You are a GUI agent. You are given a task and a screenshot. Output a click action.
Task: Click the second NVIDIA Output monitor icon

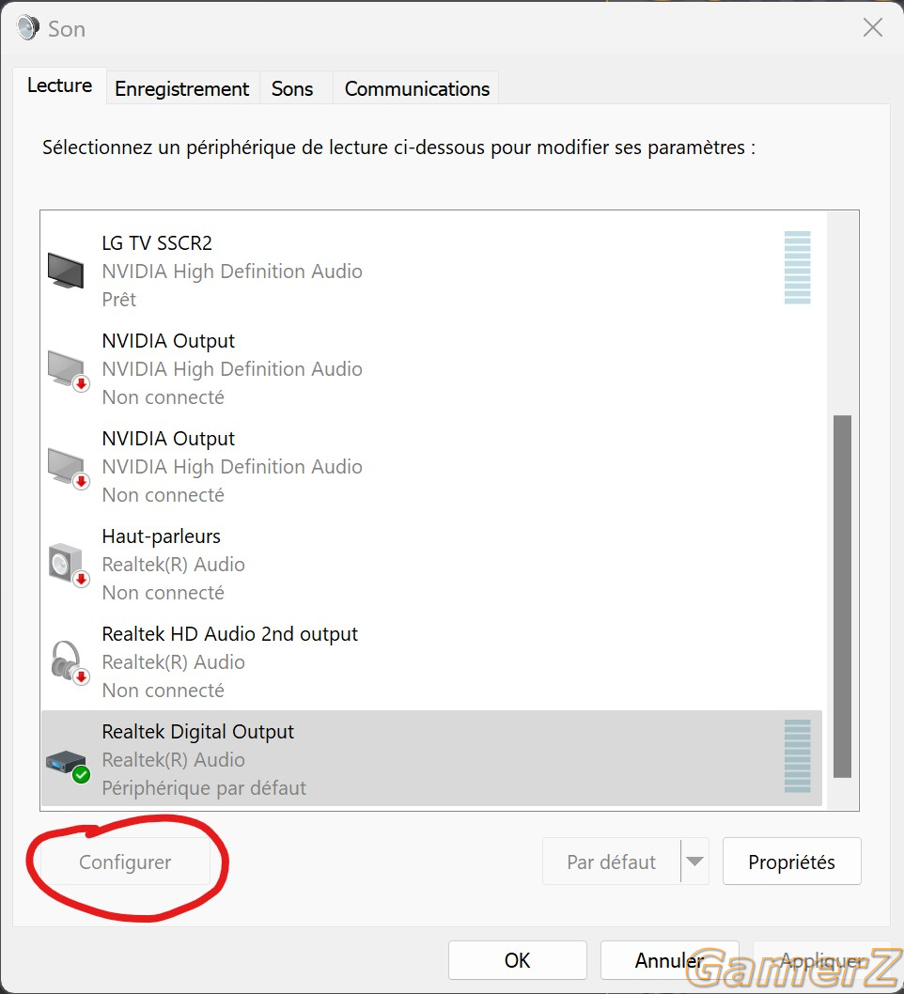68,468
